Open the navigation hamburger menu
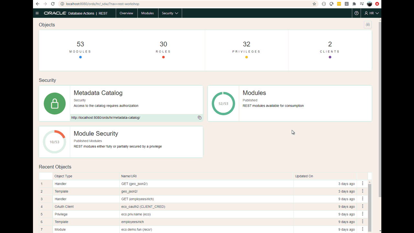Viewport: 414px width, 233px height. pos(37,13)
